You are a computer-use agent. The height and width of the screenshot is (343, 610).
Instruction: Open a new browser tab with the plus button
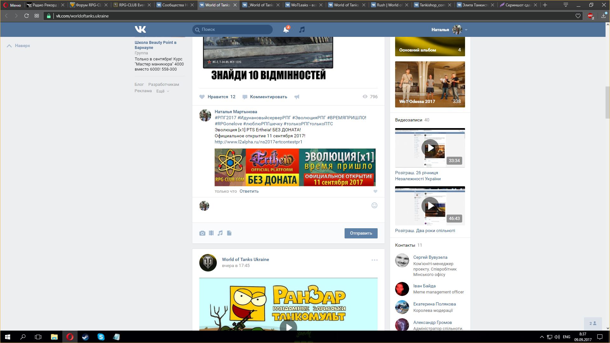point(545,5)
